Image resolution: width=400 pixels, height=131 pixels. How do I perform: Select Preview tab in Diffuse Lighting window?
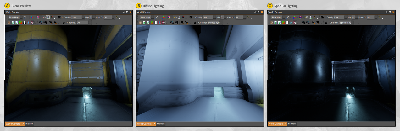[161, 124]
